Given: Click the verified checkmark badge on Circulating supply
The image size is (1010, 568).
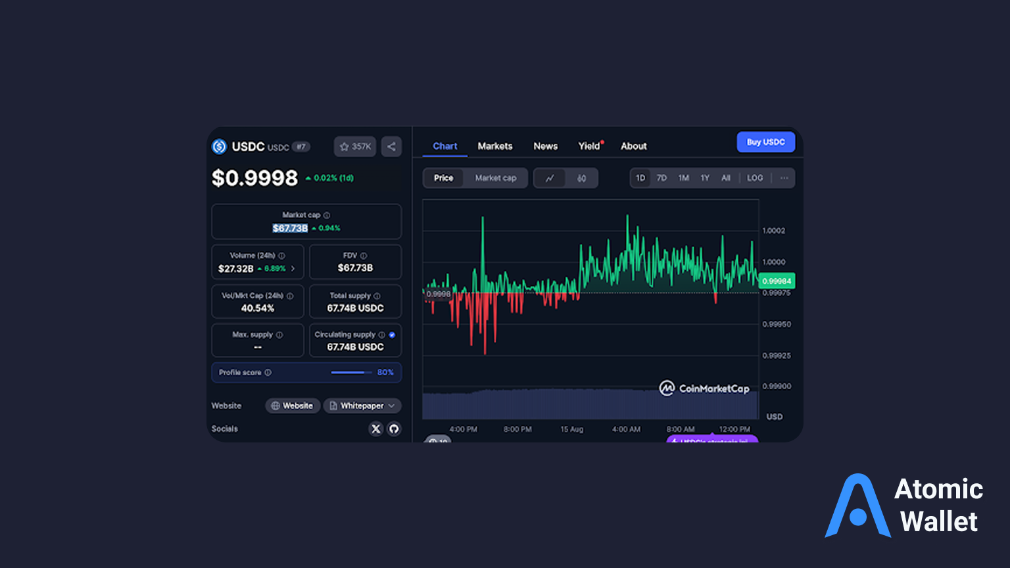Looking at the screenshot, I should coord(392,335).
